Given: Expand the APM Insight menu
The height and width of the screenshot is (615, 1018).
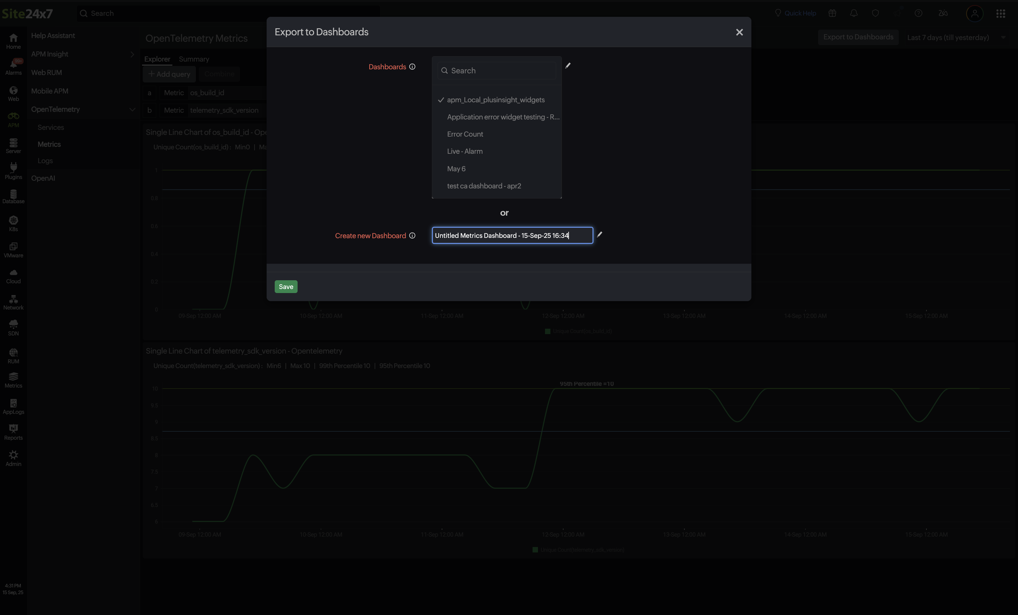Looking at the screenshot, I should [x=132, y=54].
